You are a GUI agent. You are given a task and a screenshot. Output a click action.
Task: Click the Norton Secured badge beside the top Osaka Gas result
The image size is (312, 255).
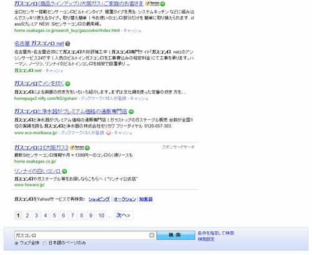click(152, 4)
